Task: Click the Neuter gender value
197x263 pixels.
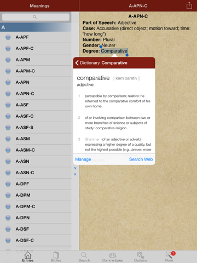Action: click(108, 45)
